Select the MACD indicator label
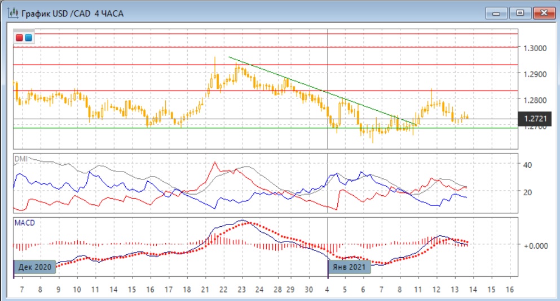560x301 pixels. click(x=24, y=223)
